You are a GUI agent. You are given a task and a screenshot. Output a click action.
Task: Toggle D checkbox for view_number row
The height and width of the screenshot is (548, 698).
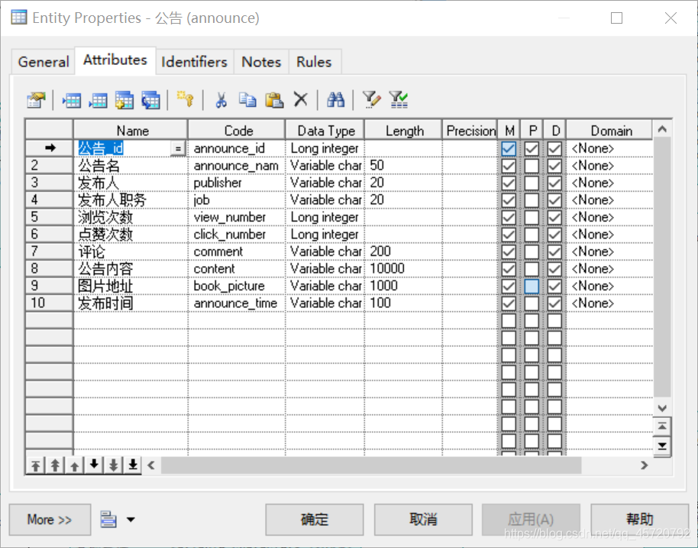[x=554, y=217]
